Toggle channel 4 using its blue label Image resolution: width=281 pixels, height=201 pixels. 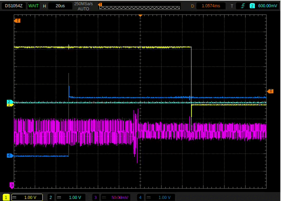pyautogui.click(x=140, y=197)
